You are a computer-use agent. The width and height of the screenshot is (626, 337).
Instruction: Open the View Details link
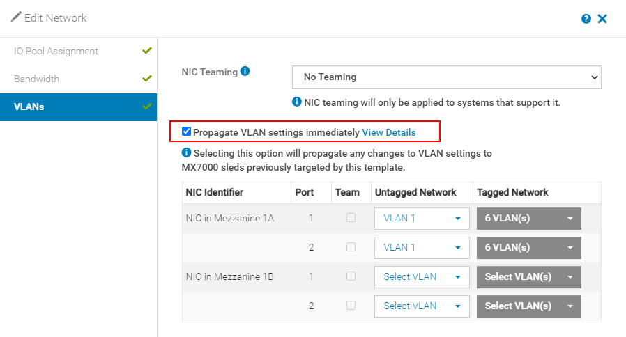(389, 132)
